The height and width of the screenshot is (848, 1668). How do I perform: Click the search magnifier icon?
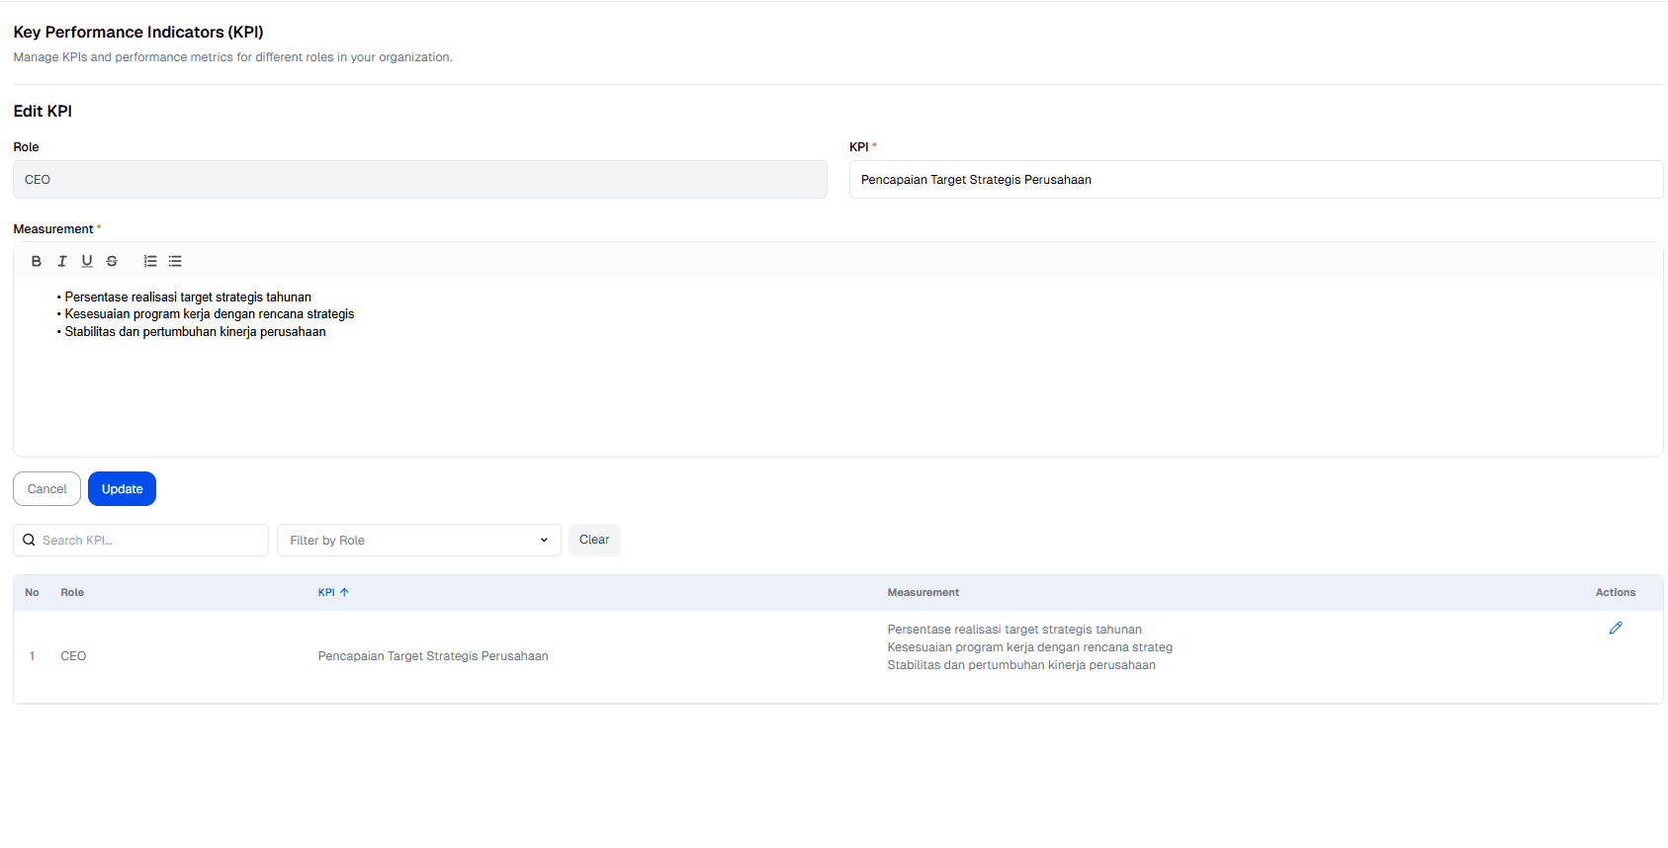29,540
